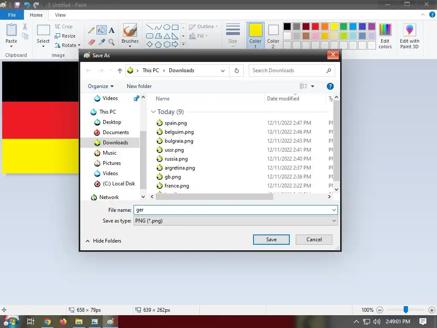Switch to the View tab

(60, 15)
